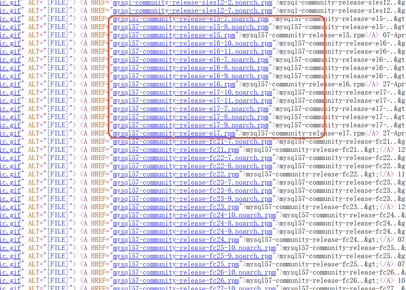Open the ic.gif link on the fc26.rpm row
This screenshot has width=406, height=290.
(x=10, y=281)
